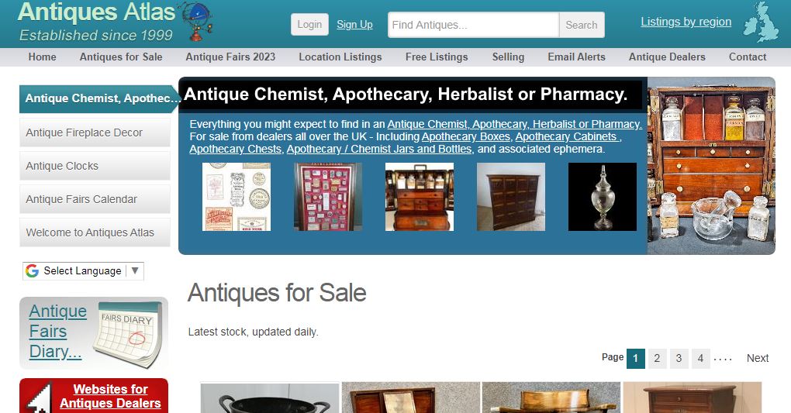This screenshot has height=413, width=791.
Task: Open the Fairs Diary calendar icon
Action: [130, 333]
